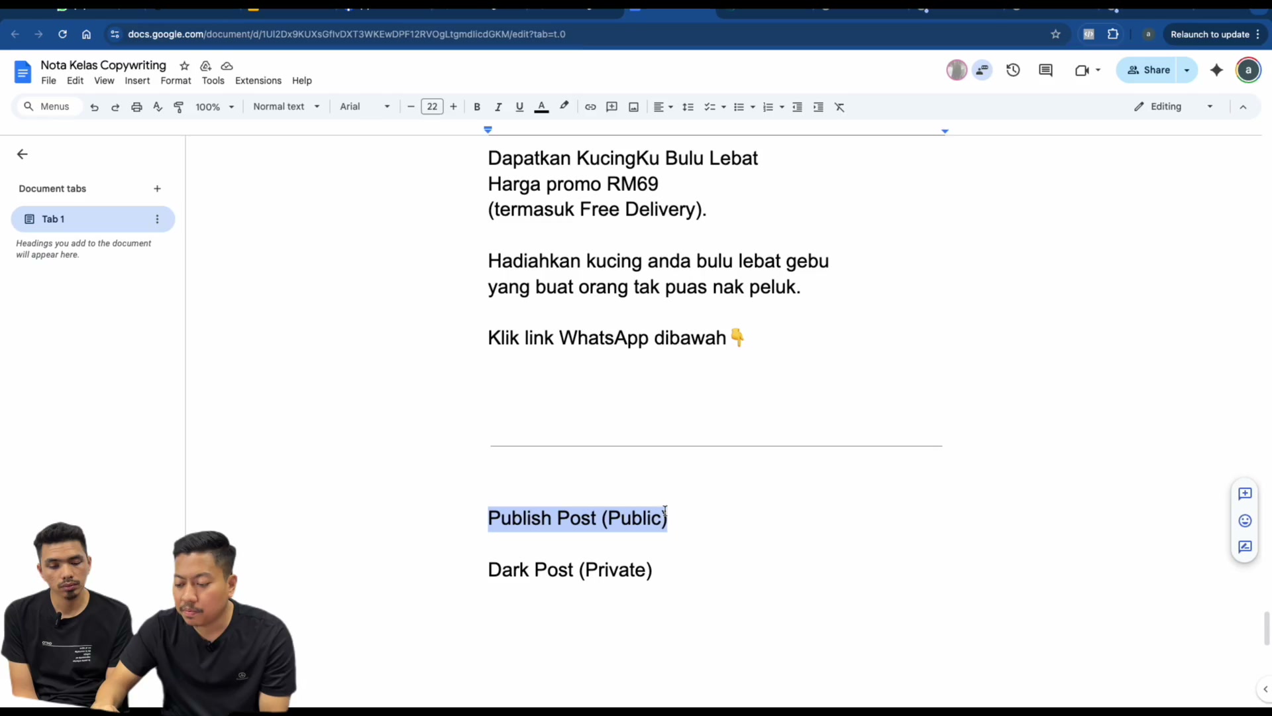Open the bulleted list options arrow
Viewport: 1272px width, 716px height.
753,107
